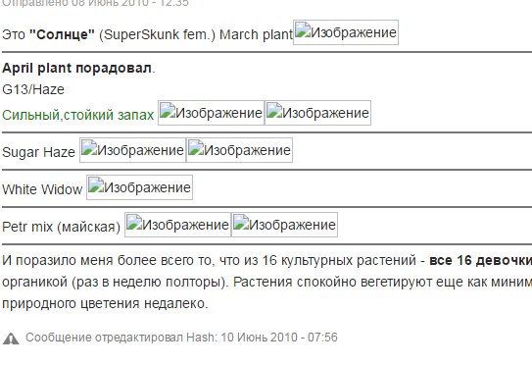Click the green text Сильный,стойкий запах
Viewport: 532px width, 365px height.
pos(78,115)
